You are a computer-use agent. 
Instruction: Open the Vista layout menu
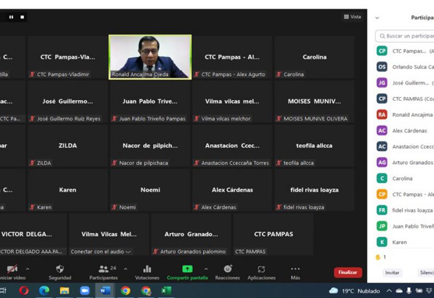[x=352, y=17]
